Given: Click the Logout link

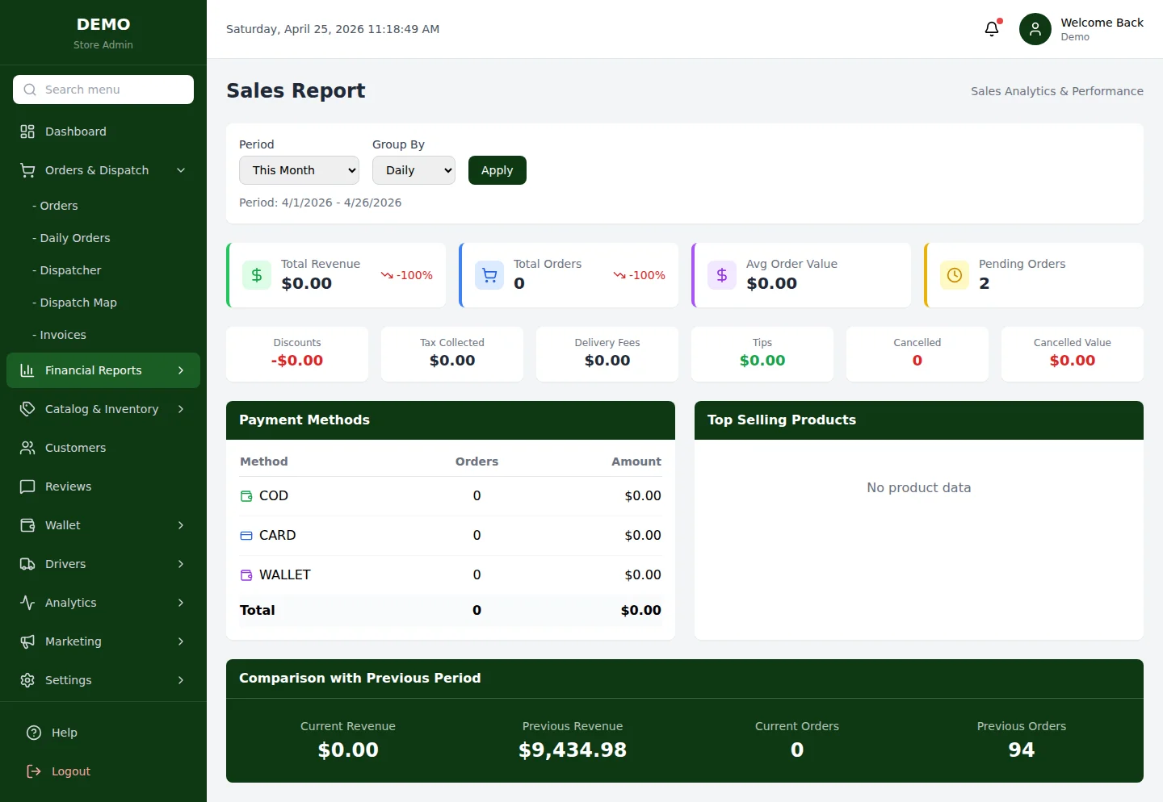Looking at the screenshot, I should pos(69,771).
